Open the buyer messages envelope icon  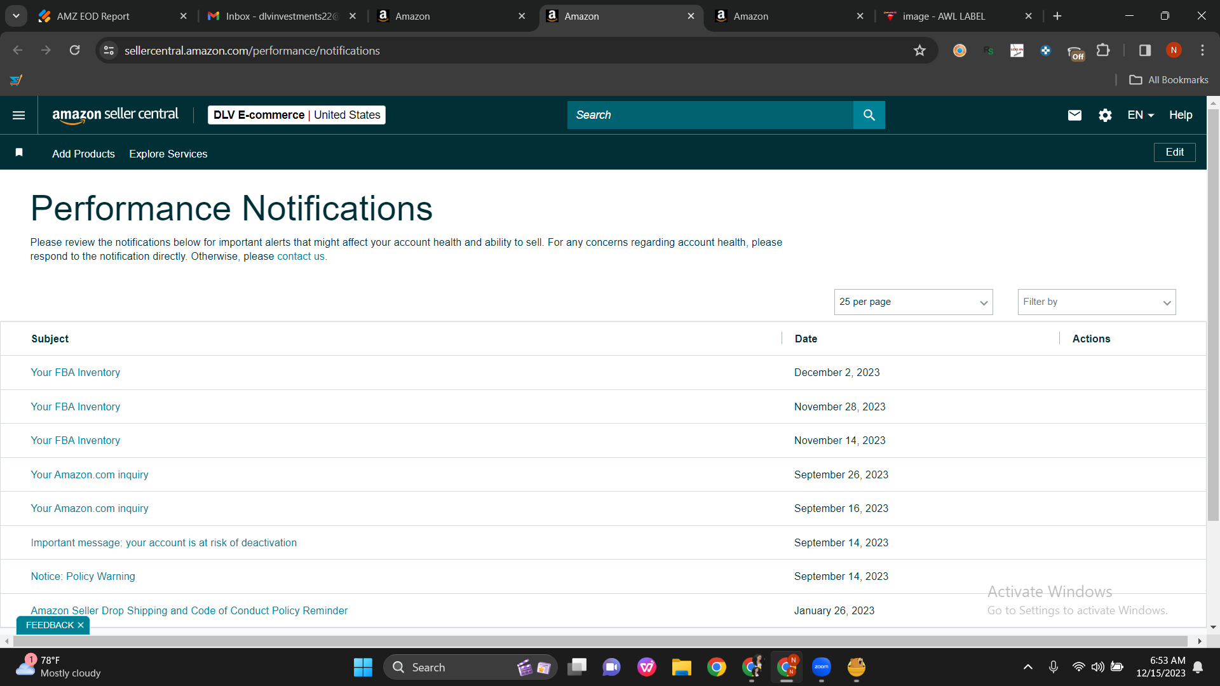tap(1074, 115)
